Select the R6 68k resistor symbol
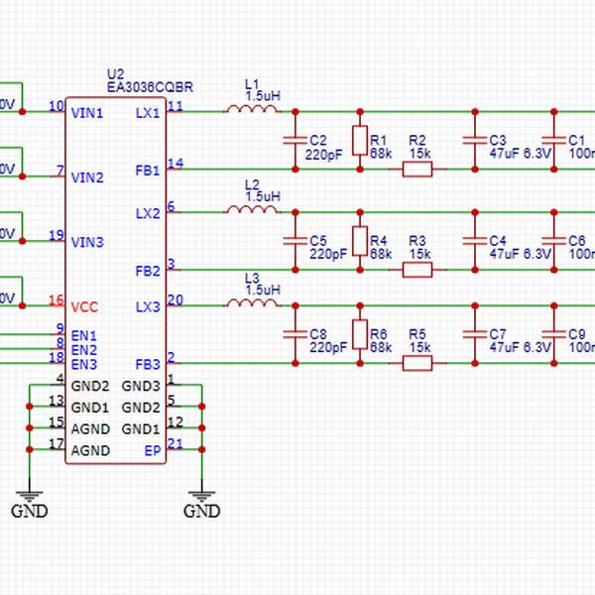This screenshot has height=595, width=595. 360,334
